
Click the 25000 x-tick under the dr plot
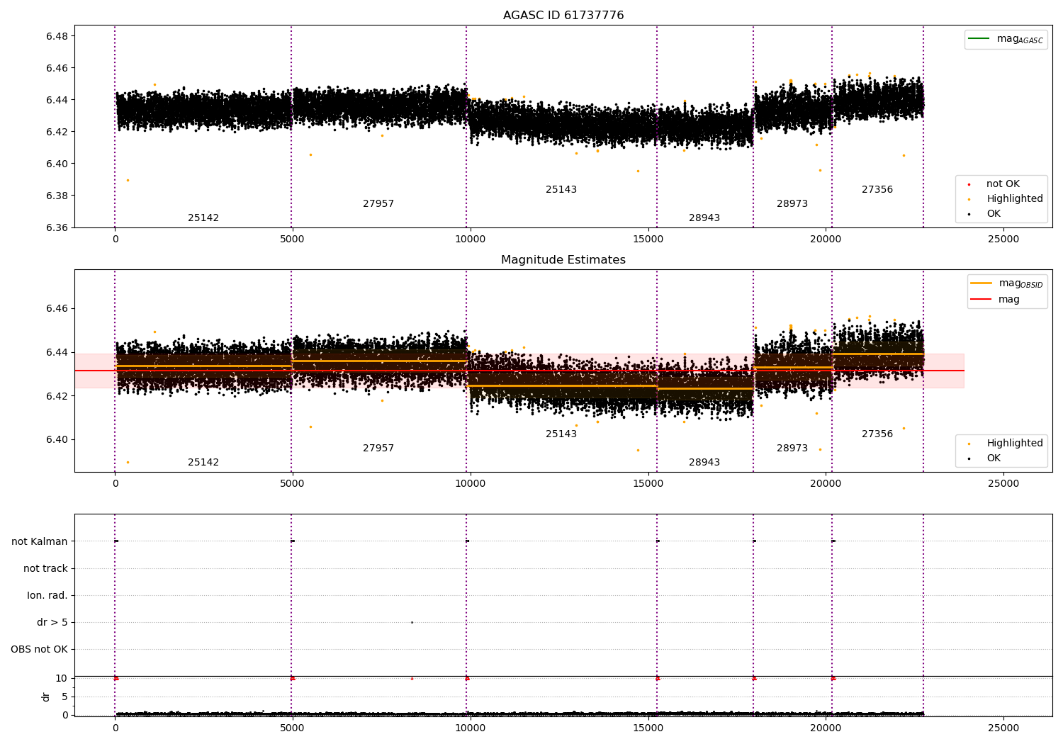pyautogui.click(x=1003, y=728)
